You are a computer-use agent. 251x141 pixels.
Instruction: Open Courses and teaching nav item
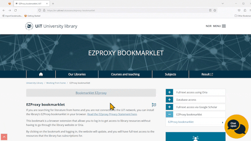(125, 74)
